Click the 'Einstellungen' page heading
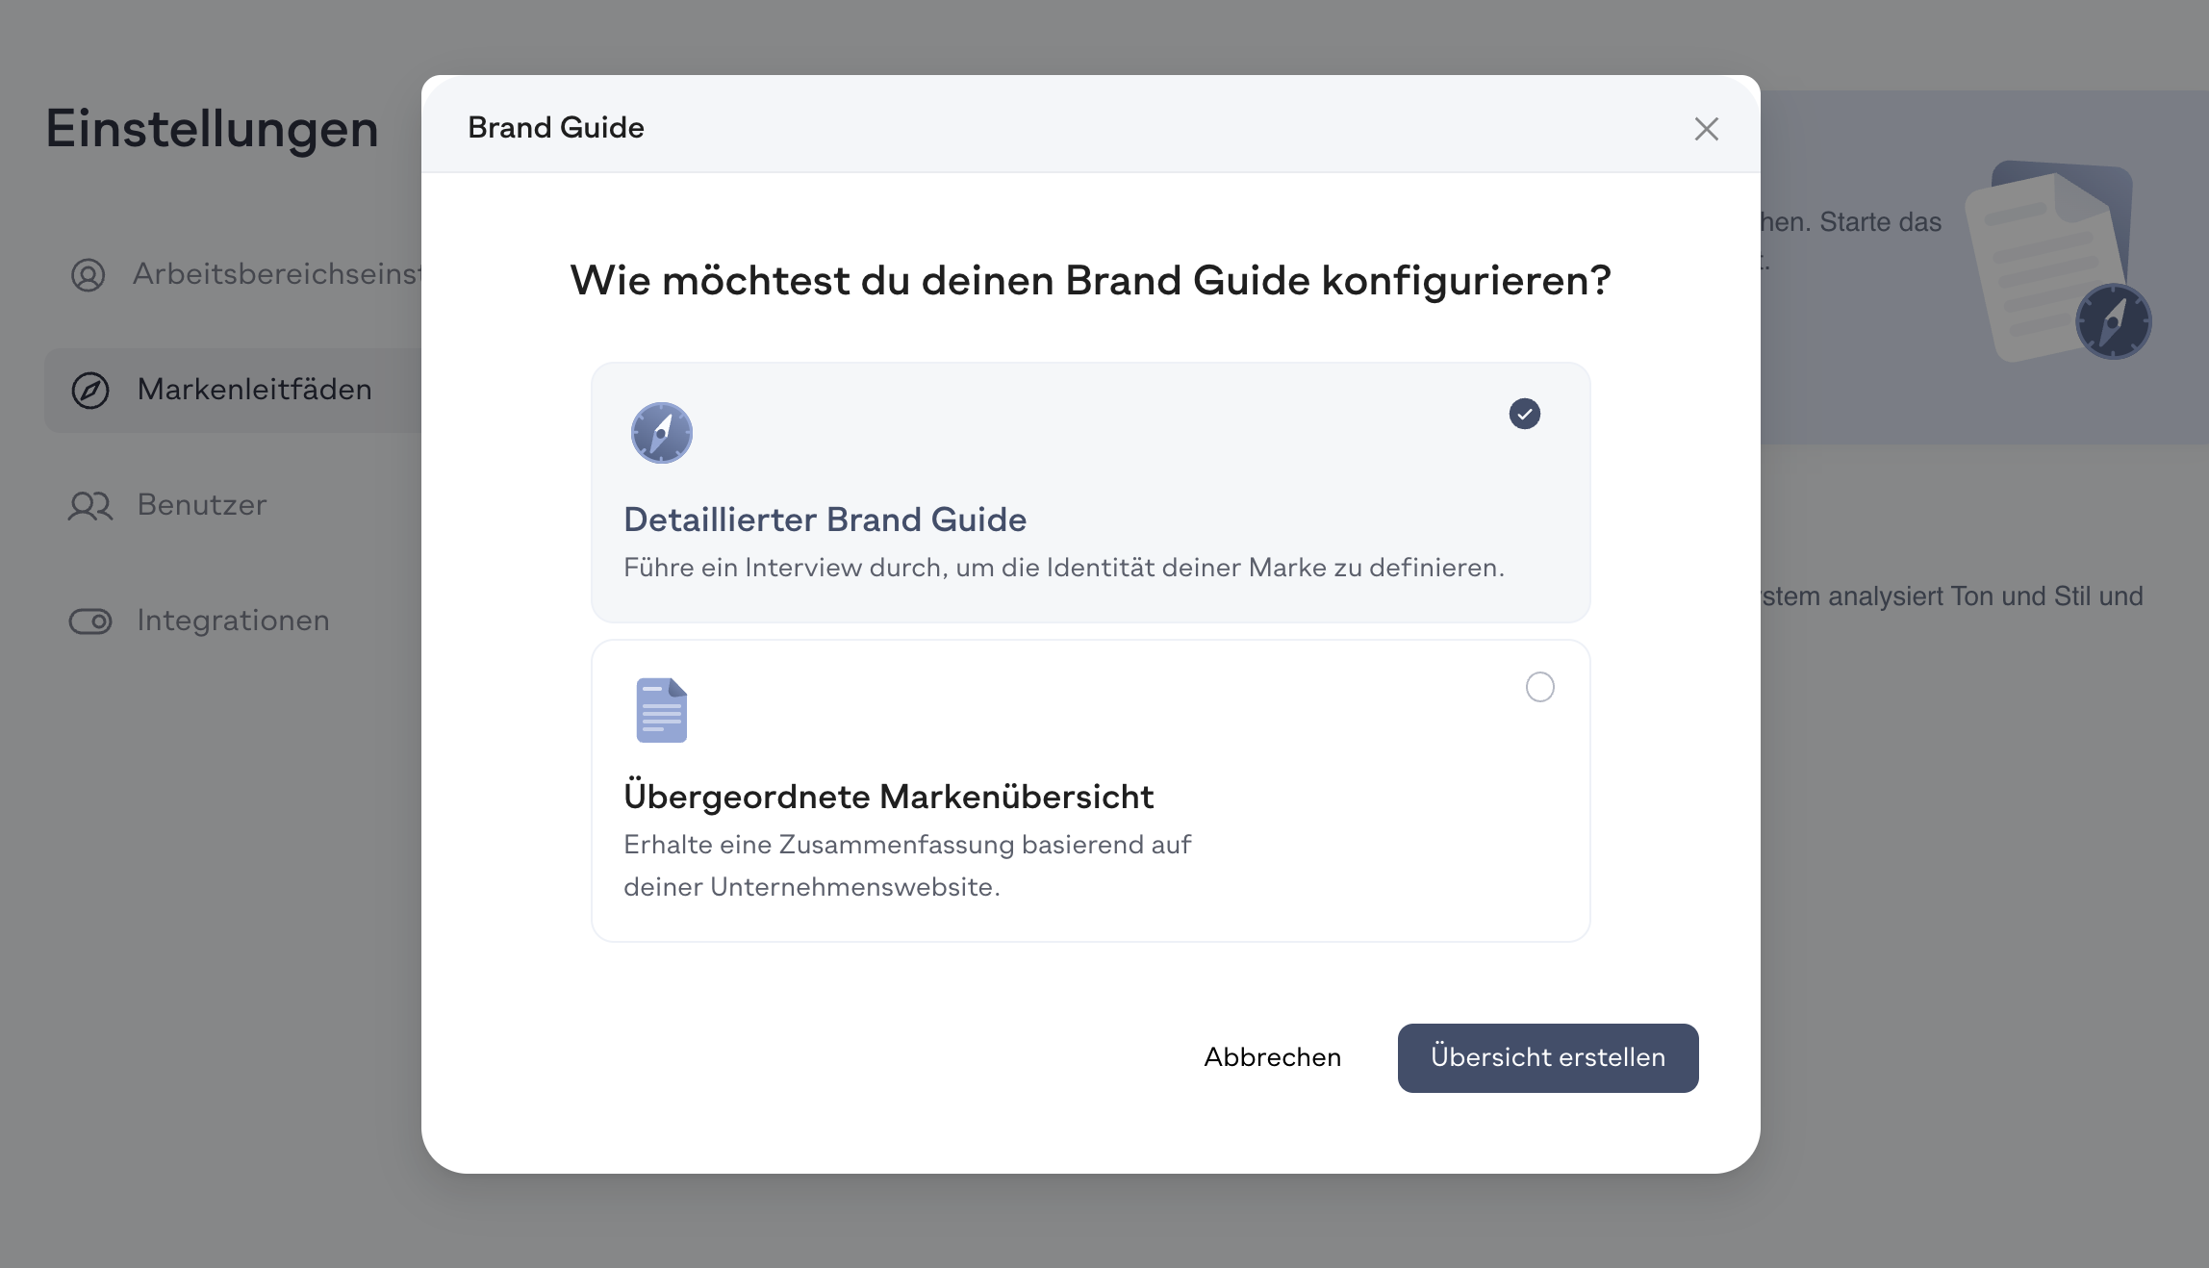 [x=212, y=129]
